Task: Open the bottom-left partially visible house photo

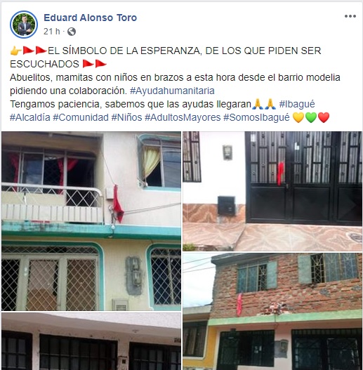Action: (x=91, y=341)
